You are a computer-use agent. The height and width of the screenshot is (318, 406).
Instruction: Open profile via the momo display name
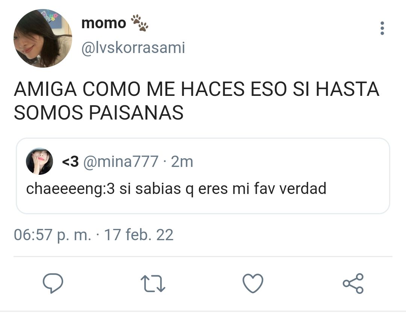pos(104,23)
